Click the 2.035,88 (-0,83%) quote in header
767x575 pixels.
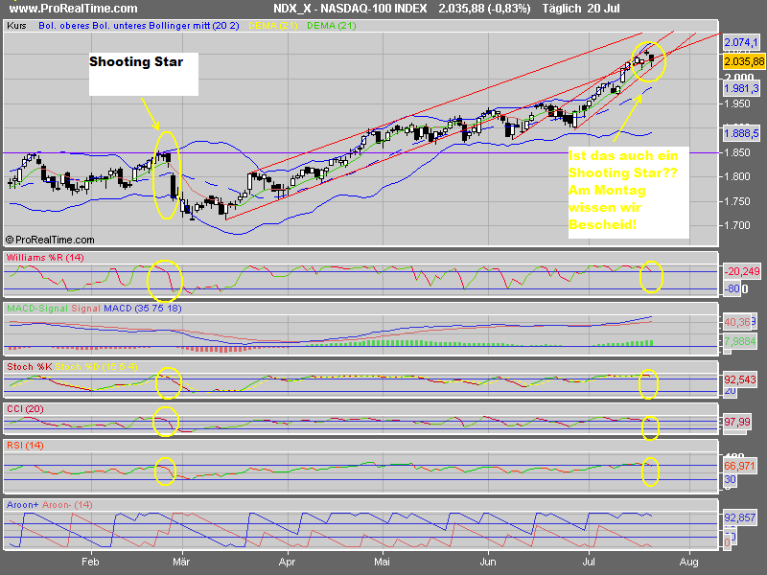click(x=484, y=9)
